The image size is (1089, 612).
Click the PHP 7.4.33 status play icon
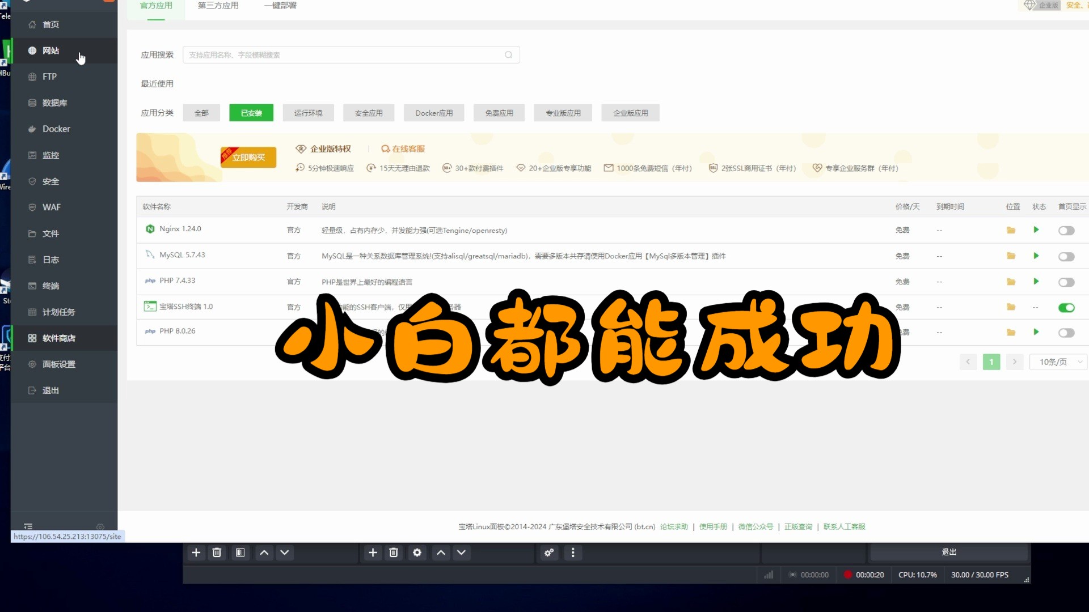[1036, 282]
